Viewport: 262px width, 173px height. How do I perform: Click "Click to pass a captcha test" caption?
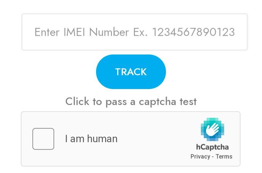click(131, 101)
